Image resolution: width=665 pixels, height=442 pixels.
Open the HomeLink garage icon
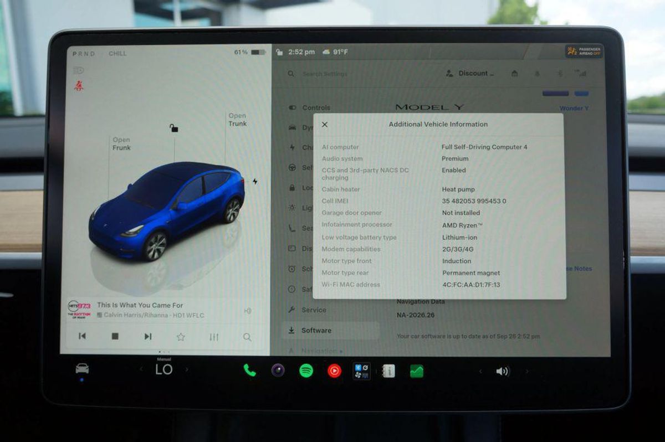515,73
